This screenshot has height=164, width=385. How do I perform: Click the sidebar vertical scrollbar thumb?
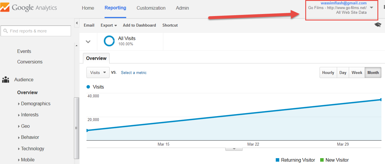[77, 127]
